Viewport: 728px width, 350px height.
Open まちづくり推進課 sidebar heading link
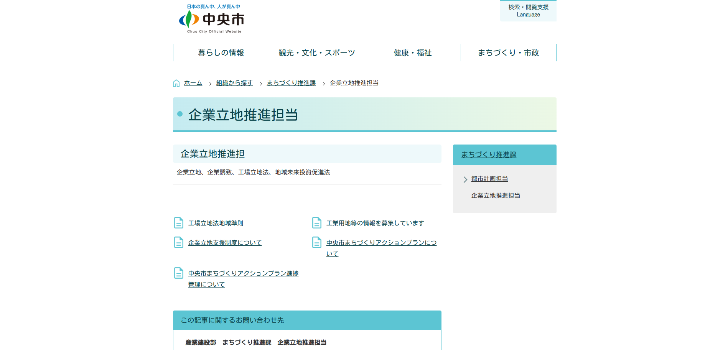click(x=489, y=154)
